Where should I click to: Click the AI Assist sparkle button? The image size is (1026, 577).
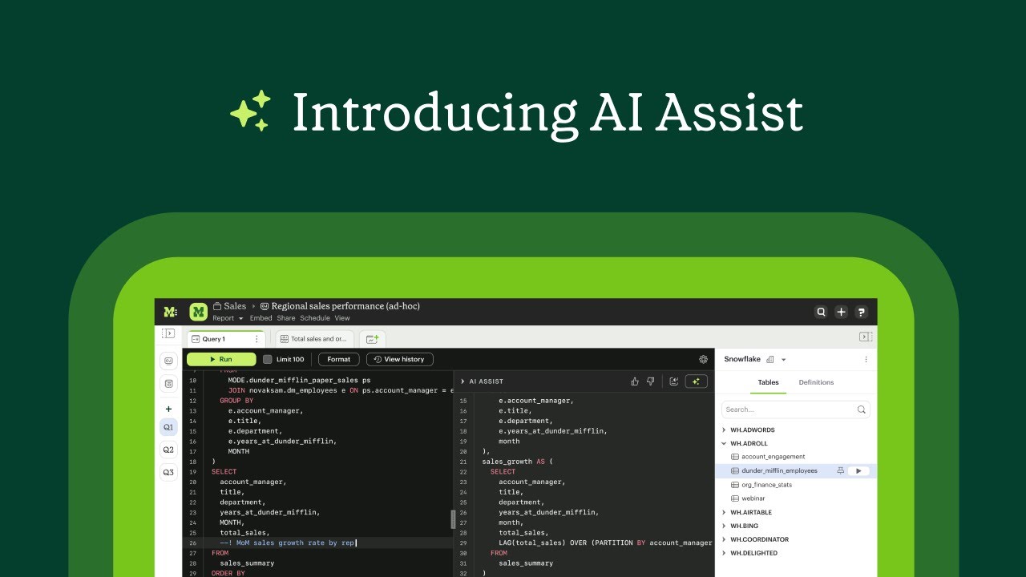click(697, 381)
